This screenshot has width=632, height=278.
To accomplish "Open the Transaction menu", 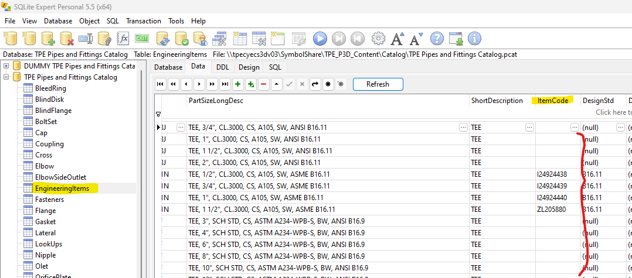I will [144, 21].
